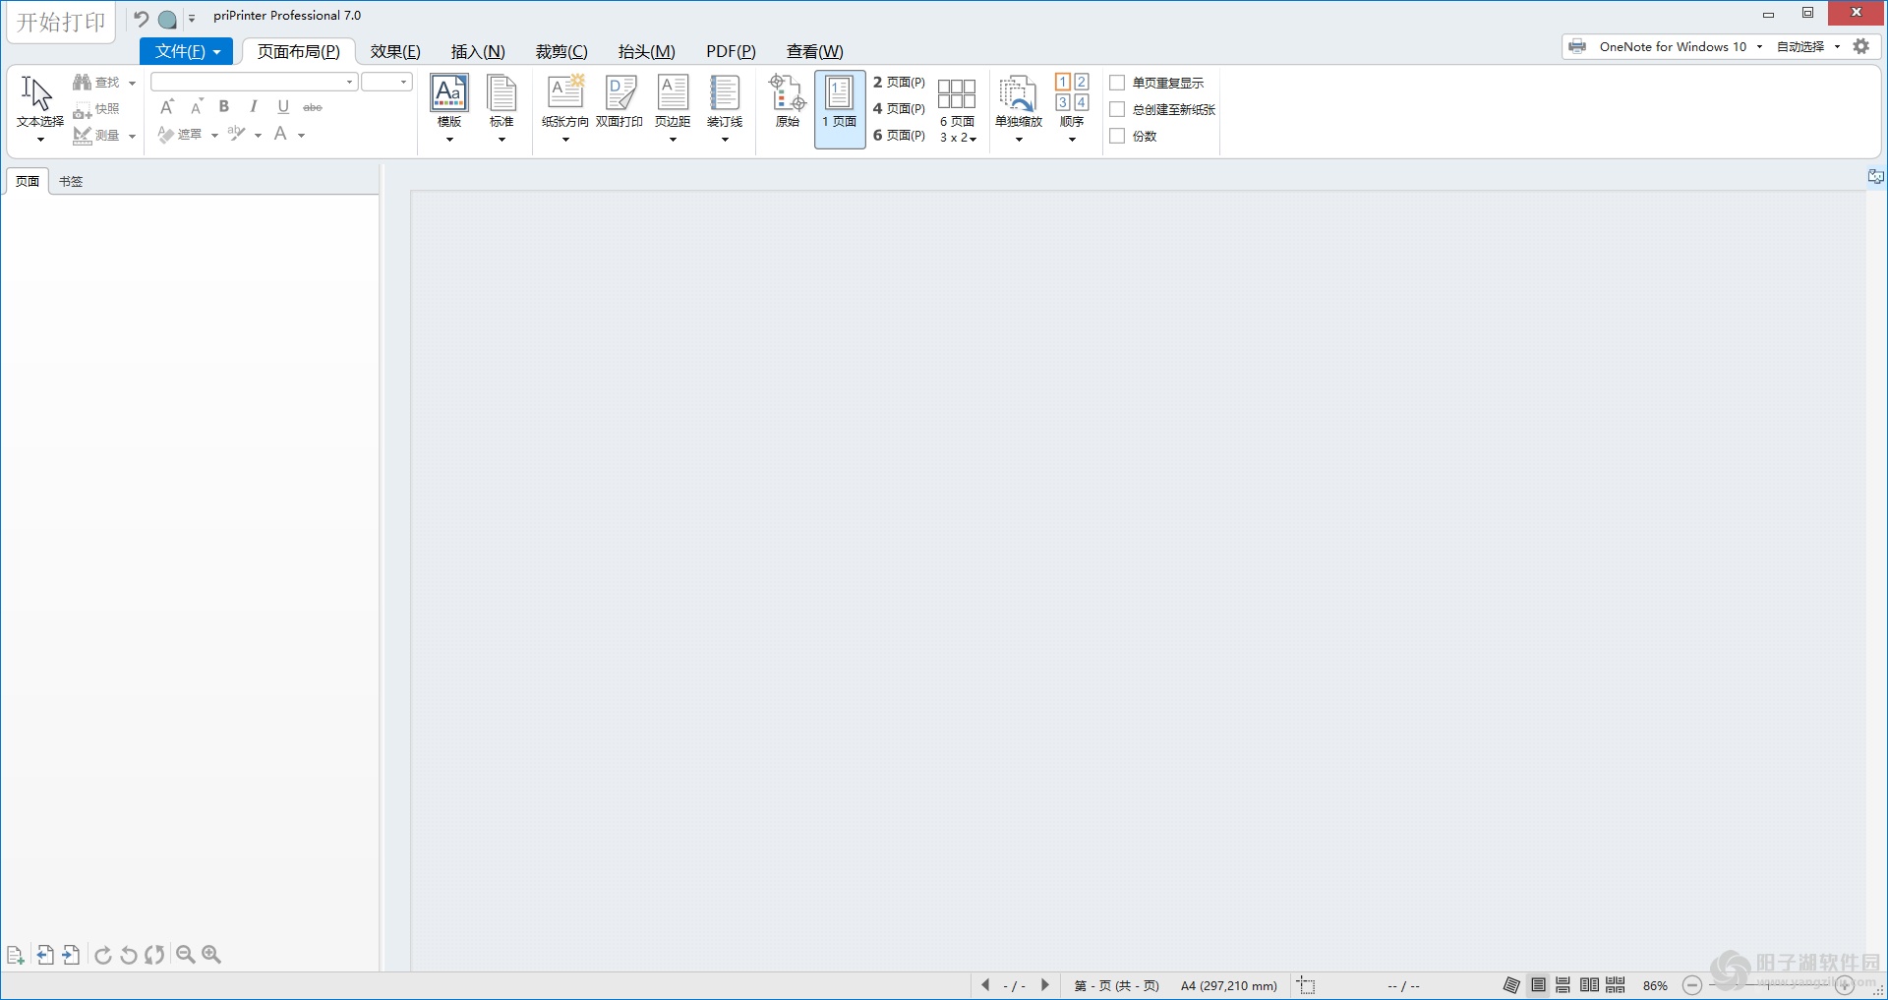Switch layout to 6 页面 3x2
Screen dimensions: 1888x1000
point(955,108)
